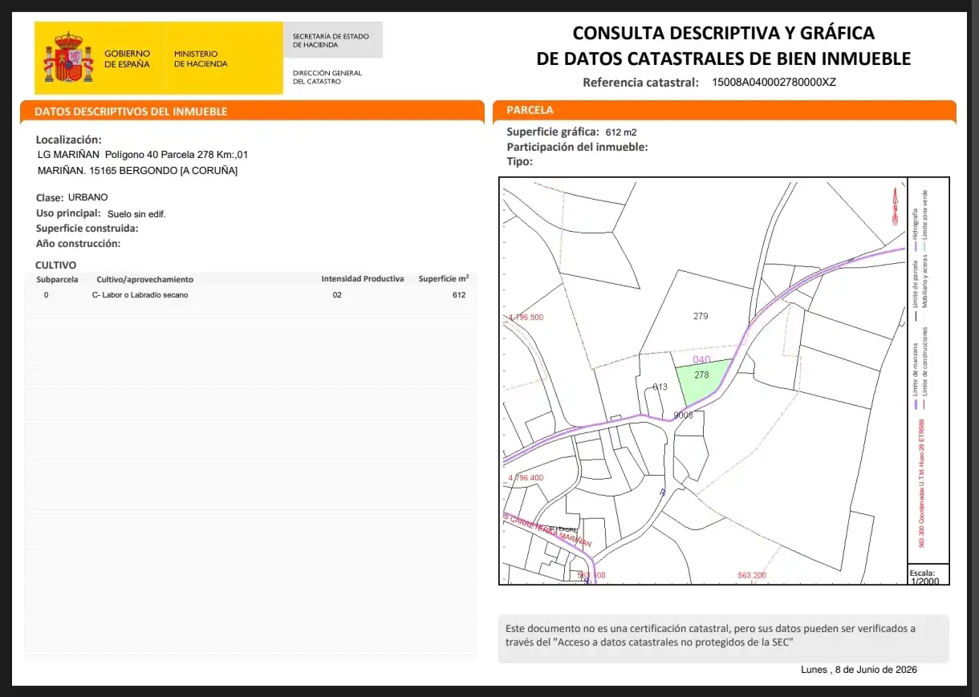Click the 'Suelo sin edif.' value
This screenshot has height=697, width=979.
tap(136, 214)
